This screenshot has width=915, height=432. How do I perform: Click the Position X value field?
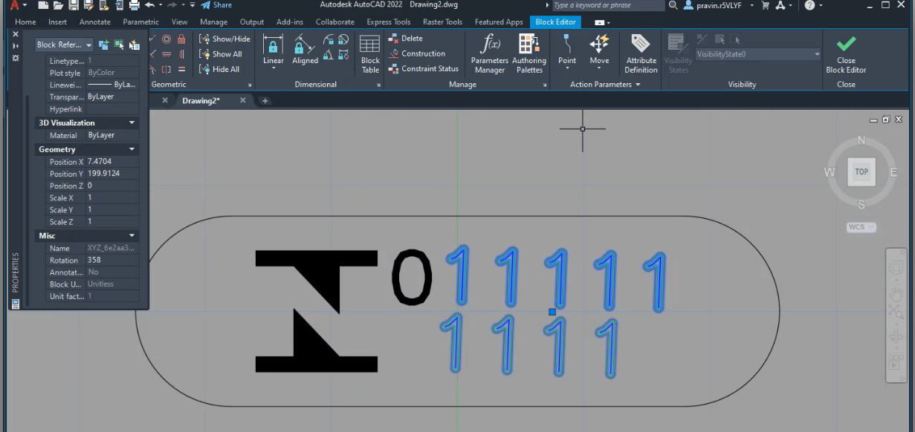pos(112,161)
